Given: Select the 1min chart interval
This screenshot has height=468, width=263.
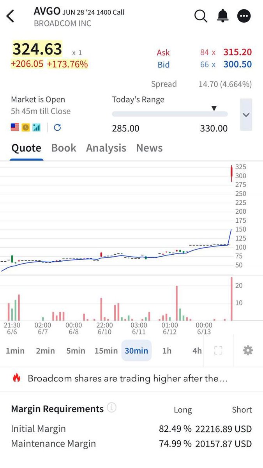Looking at the screenshot, I should tap(15, 351).
